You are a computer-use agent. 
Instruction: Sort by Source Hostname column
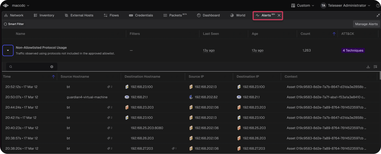(x=75, y=77)
